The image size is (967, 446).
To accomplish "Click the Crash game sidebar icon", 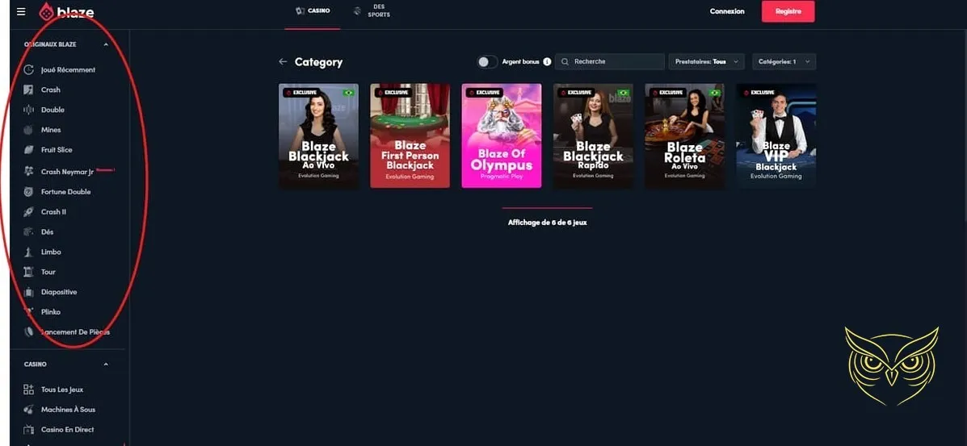I will (x=28, y=90).
